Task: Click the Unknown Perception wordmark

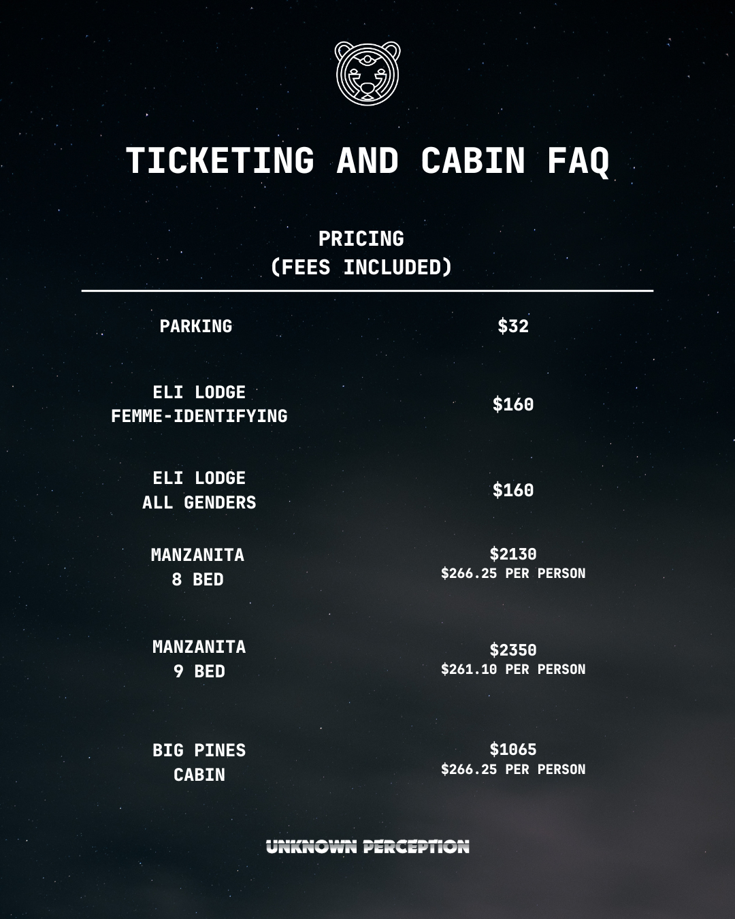Action: (x=367, y=846)
